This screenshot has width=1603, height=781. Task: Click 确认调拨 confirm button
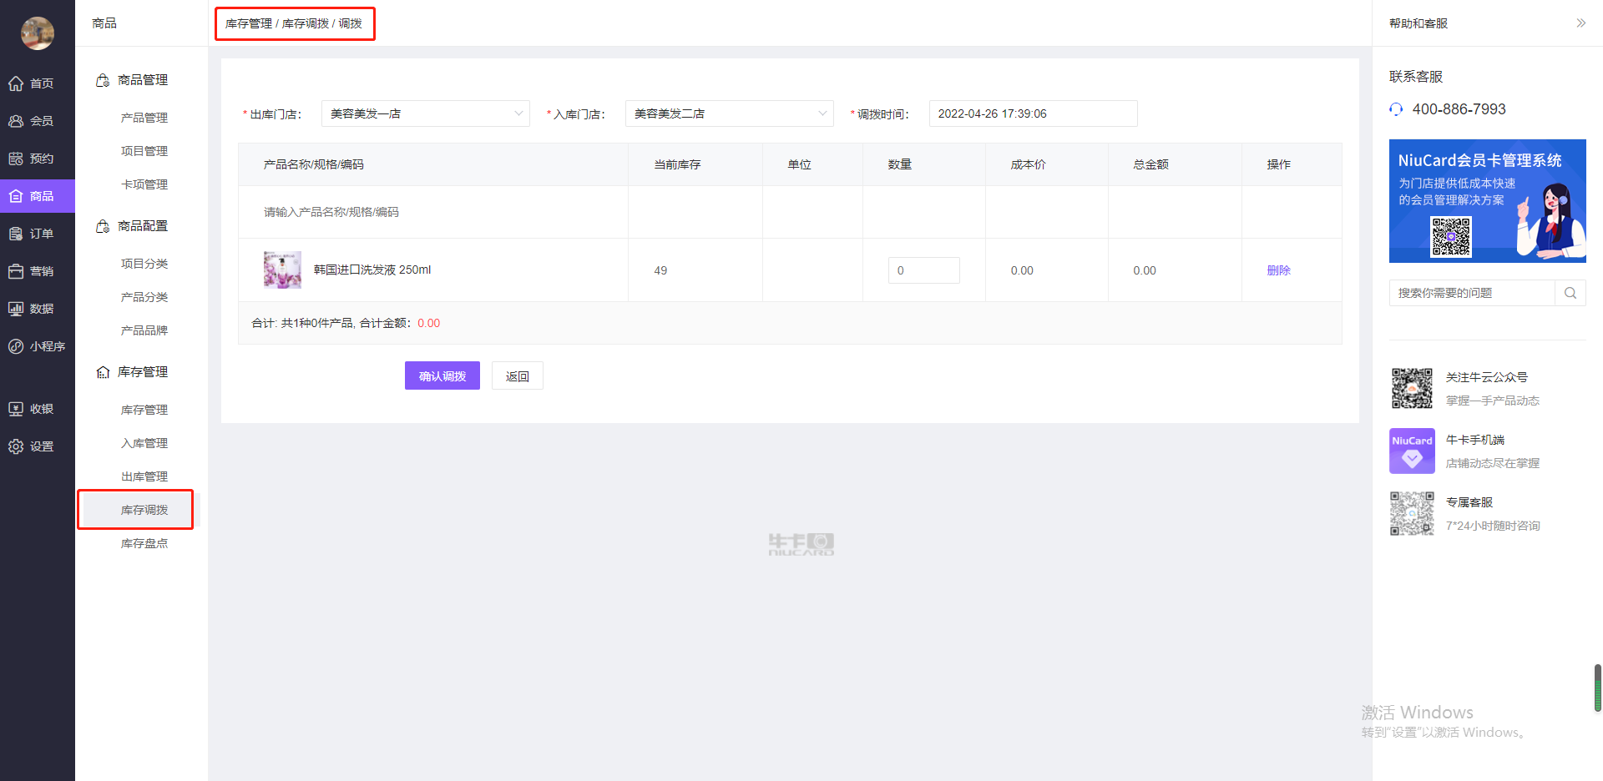[x=442, y=375]
